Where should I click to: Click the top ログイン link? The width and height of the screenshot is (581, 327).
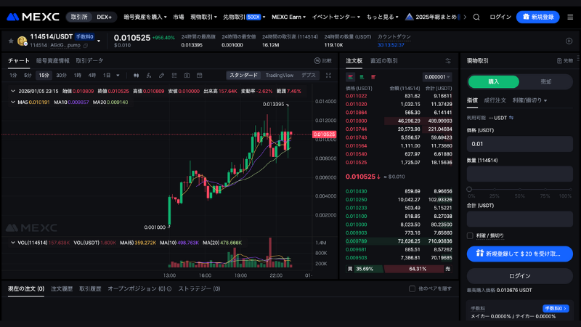(500, 17)
